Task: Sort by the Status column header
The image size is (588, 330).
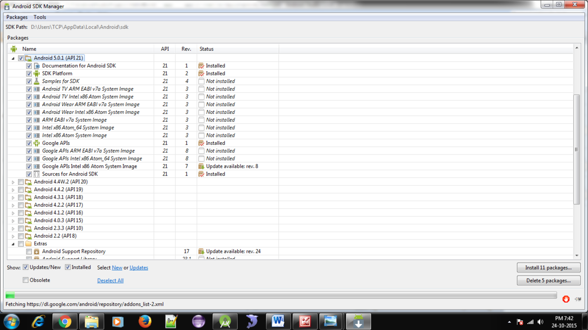Action: click(x=238, y=49)
